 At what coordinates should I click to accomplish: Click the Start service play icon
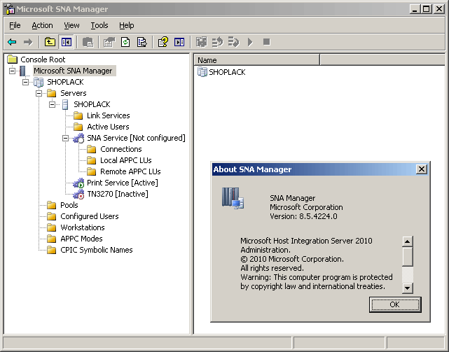(250, 42)
